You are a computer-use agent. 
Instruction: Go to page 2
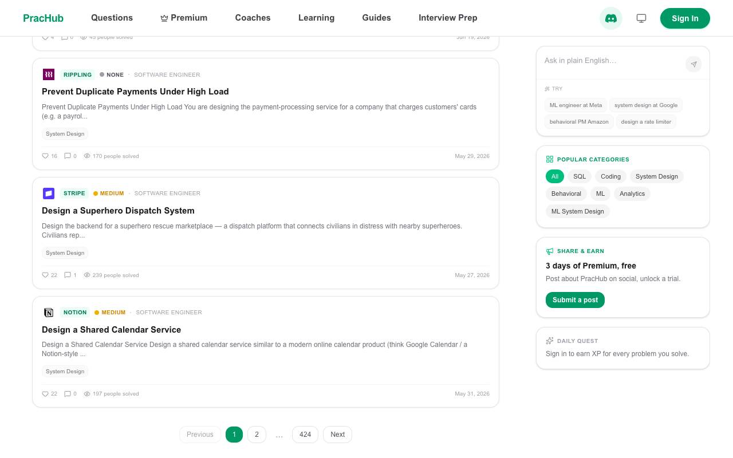(257, 435)
